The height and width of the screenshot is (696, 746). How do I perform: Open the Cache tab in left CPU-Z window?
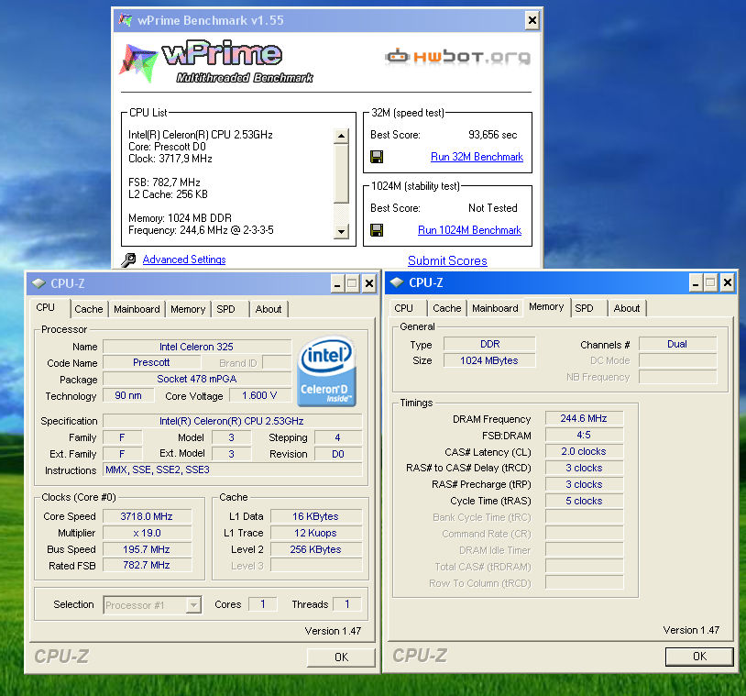click(89, 309)
